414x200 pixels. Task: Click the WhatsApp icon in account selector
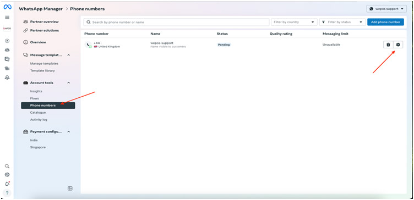(x=372, y=9)
